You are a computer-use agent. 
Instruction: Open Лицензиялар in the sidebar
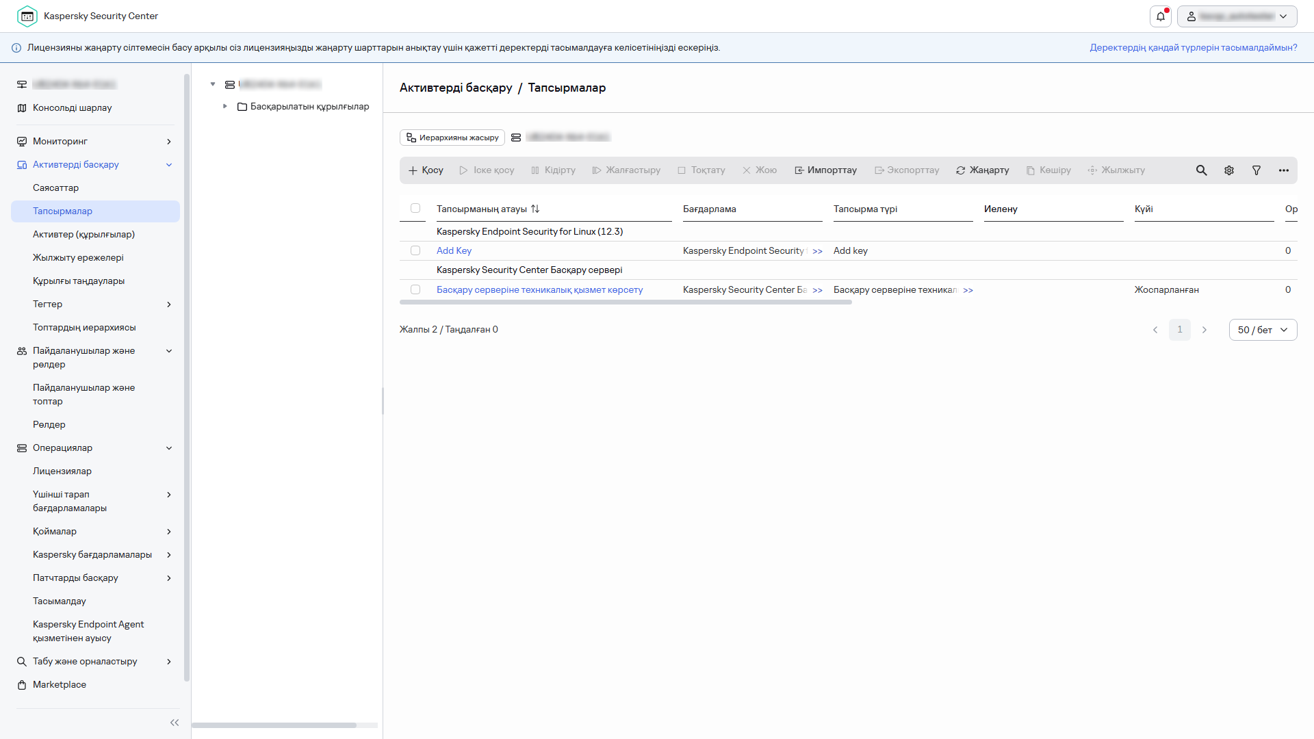coord(62,471)
